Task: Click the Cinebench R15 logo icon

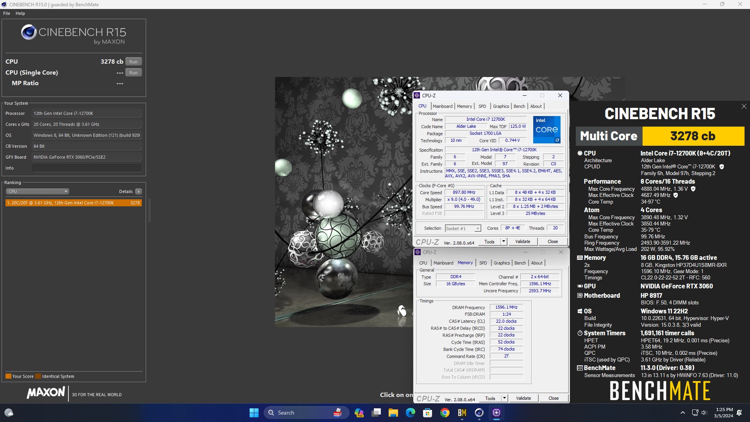Action: (x=29, y=32)
